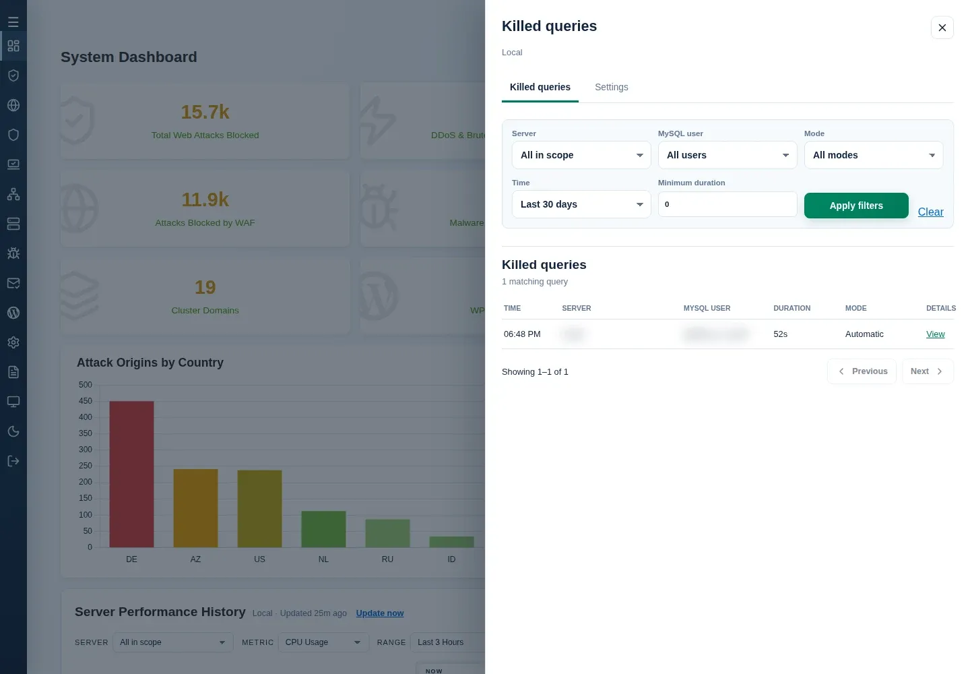Open the Range dropdown showing Last 3 Hours
Image resolution: width=970 pixels, height=674 pixels.
click(448, 642)
